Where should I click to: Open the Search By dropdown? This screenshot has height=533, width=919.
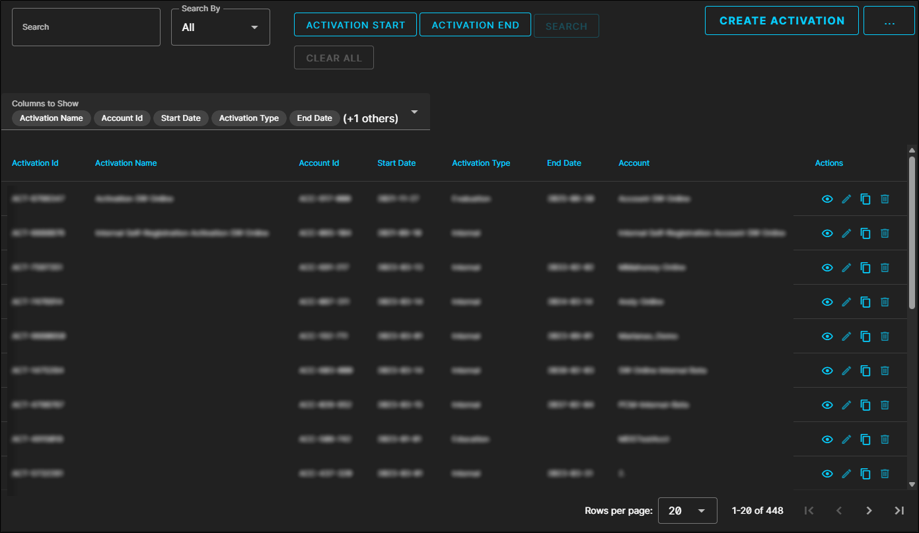[220, 28]
